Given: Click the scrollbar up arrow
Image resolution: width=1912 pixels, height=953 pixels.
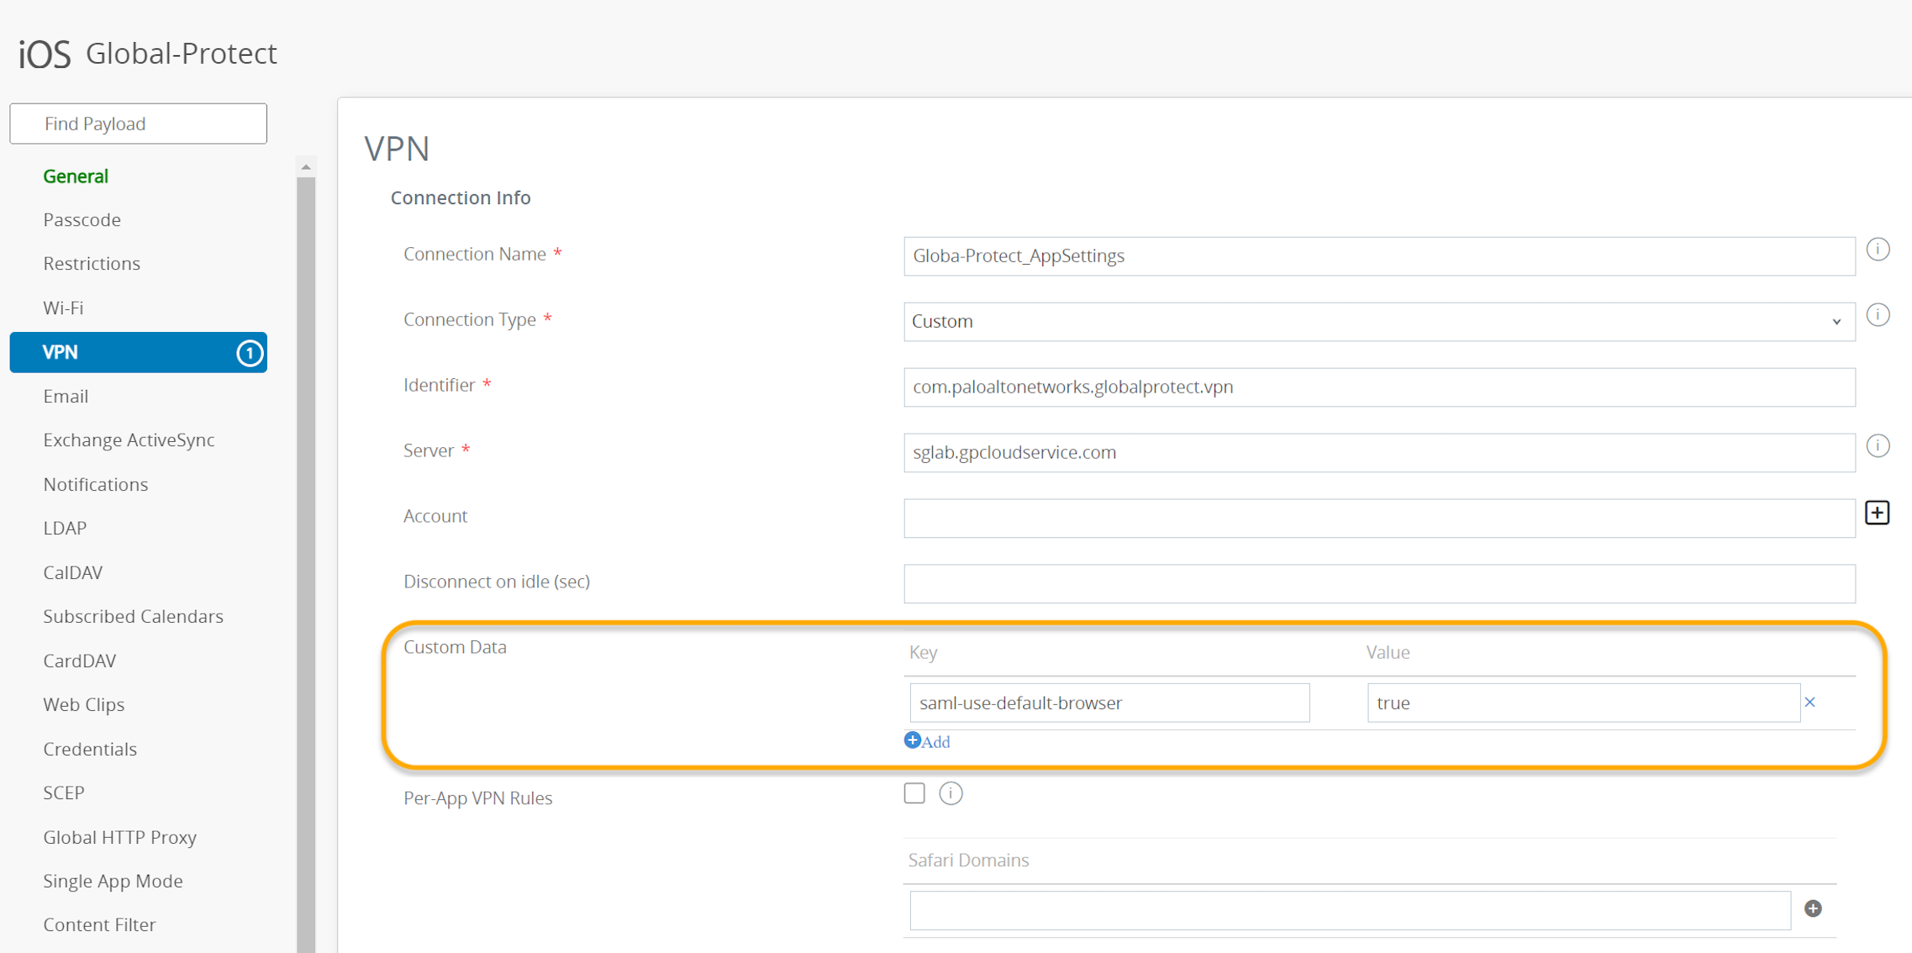Looking at the screenshot, I should click(306, 166).
